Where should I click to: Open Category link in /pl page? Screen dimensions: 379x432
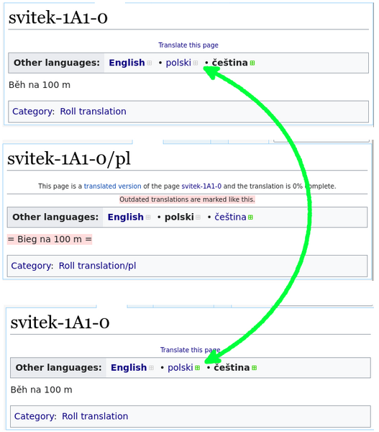[x=32, y=266]
